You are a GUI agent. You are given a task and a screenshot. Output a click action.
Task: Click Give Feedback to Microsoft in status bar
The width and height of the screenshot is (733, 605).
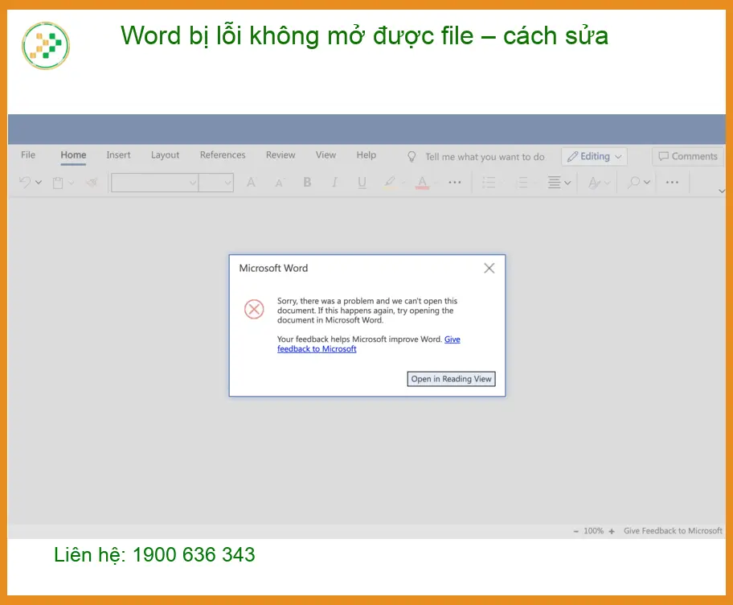[x=673, y=531]
